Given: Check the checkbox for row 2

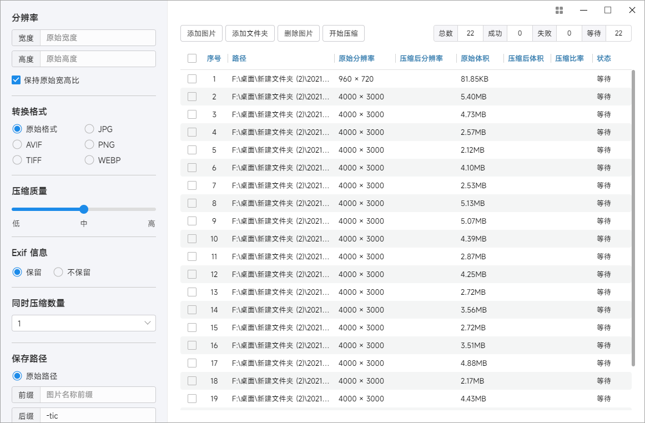Looking at the screenshot, I should click(192, 97).
